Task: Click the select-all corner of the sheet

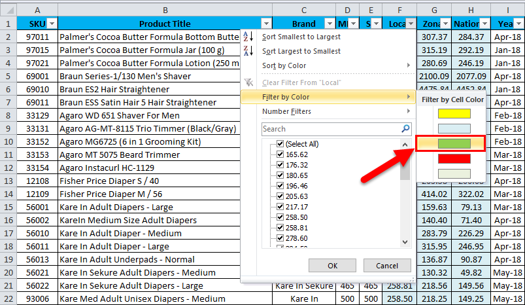Action: pyautogui.click(x=8, y=10)
